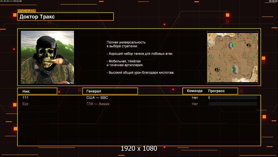The height and width of the screenshot is (157, 278).
Task: Select start position marker 2 on map
Action: (x=248, y=45)
